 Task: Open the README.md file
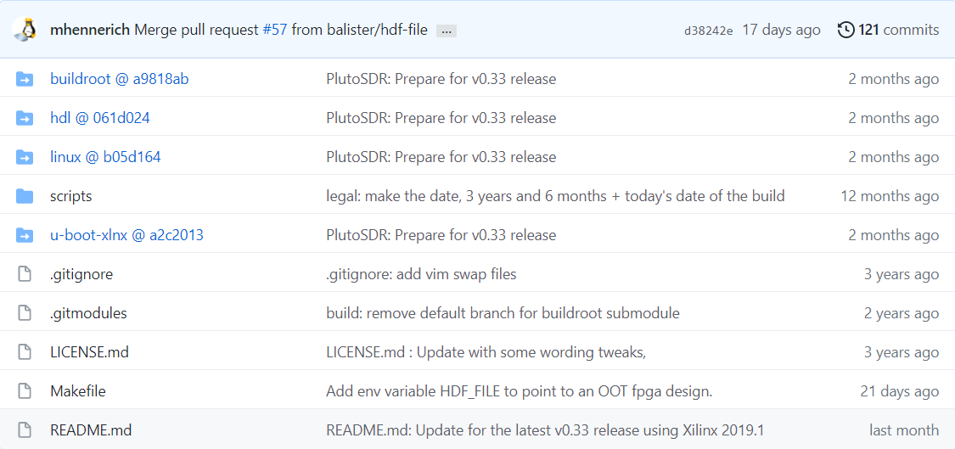91,430
